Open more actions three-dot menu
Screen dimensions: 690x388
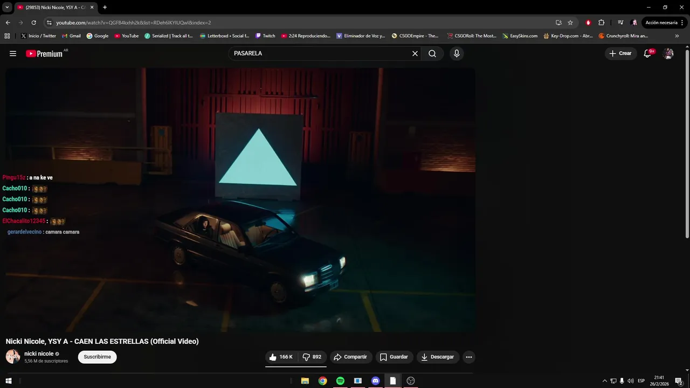(x=469, y=357)
